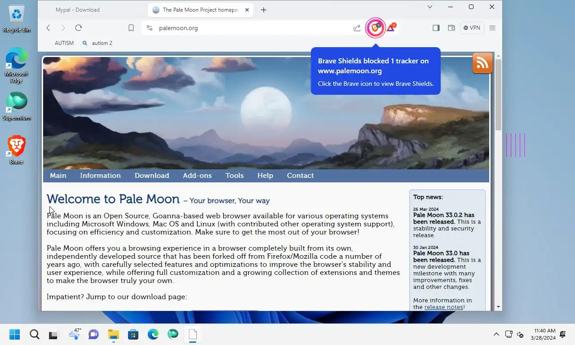Open the Contact menu item
575x345 pixels.
300,176
